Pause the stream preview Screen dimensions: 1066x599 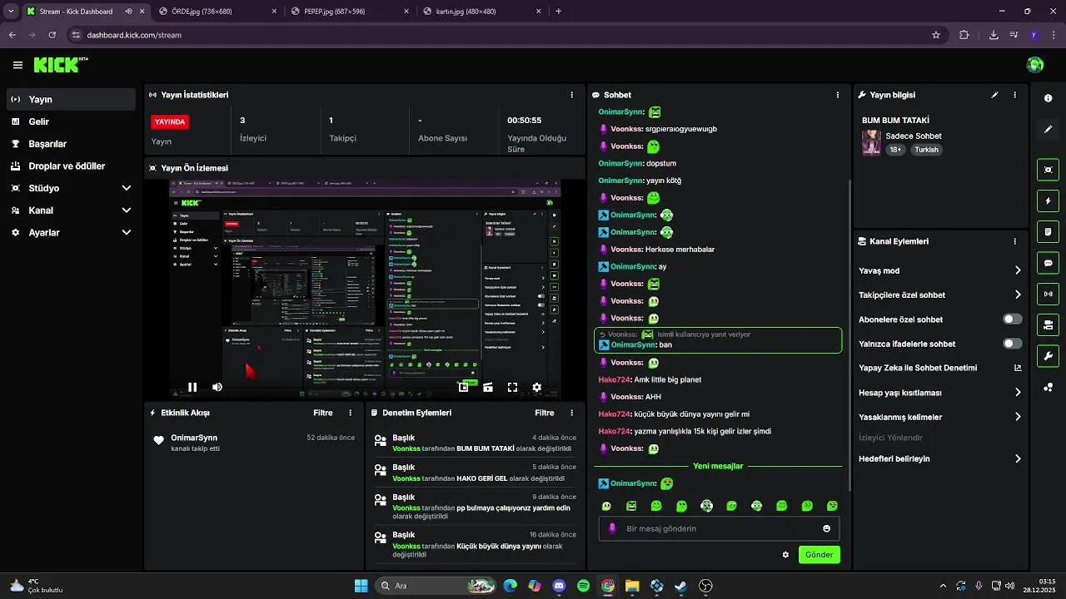coord(192,387)
